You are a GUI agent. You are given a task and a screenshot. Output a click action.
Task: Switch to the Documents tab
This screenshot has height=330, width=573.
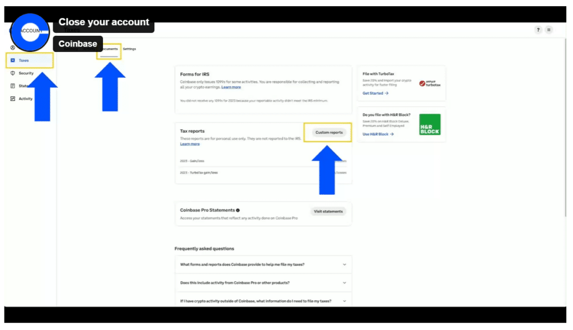[x=109, y=49]
